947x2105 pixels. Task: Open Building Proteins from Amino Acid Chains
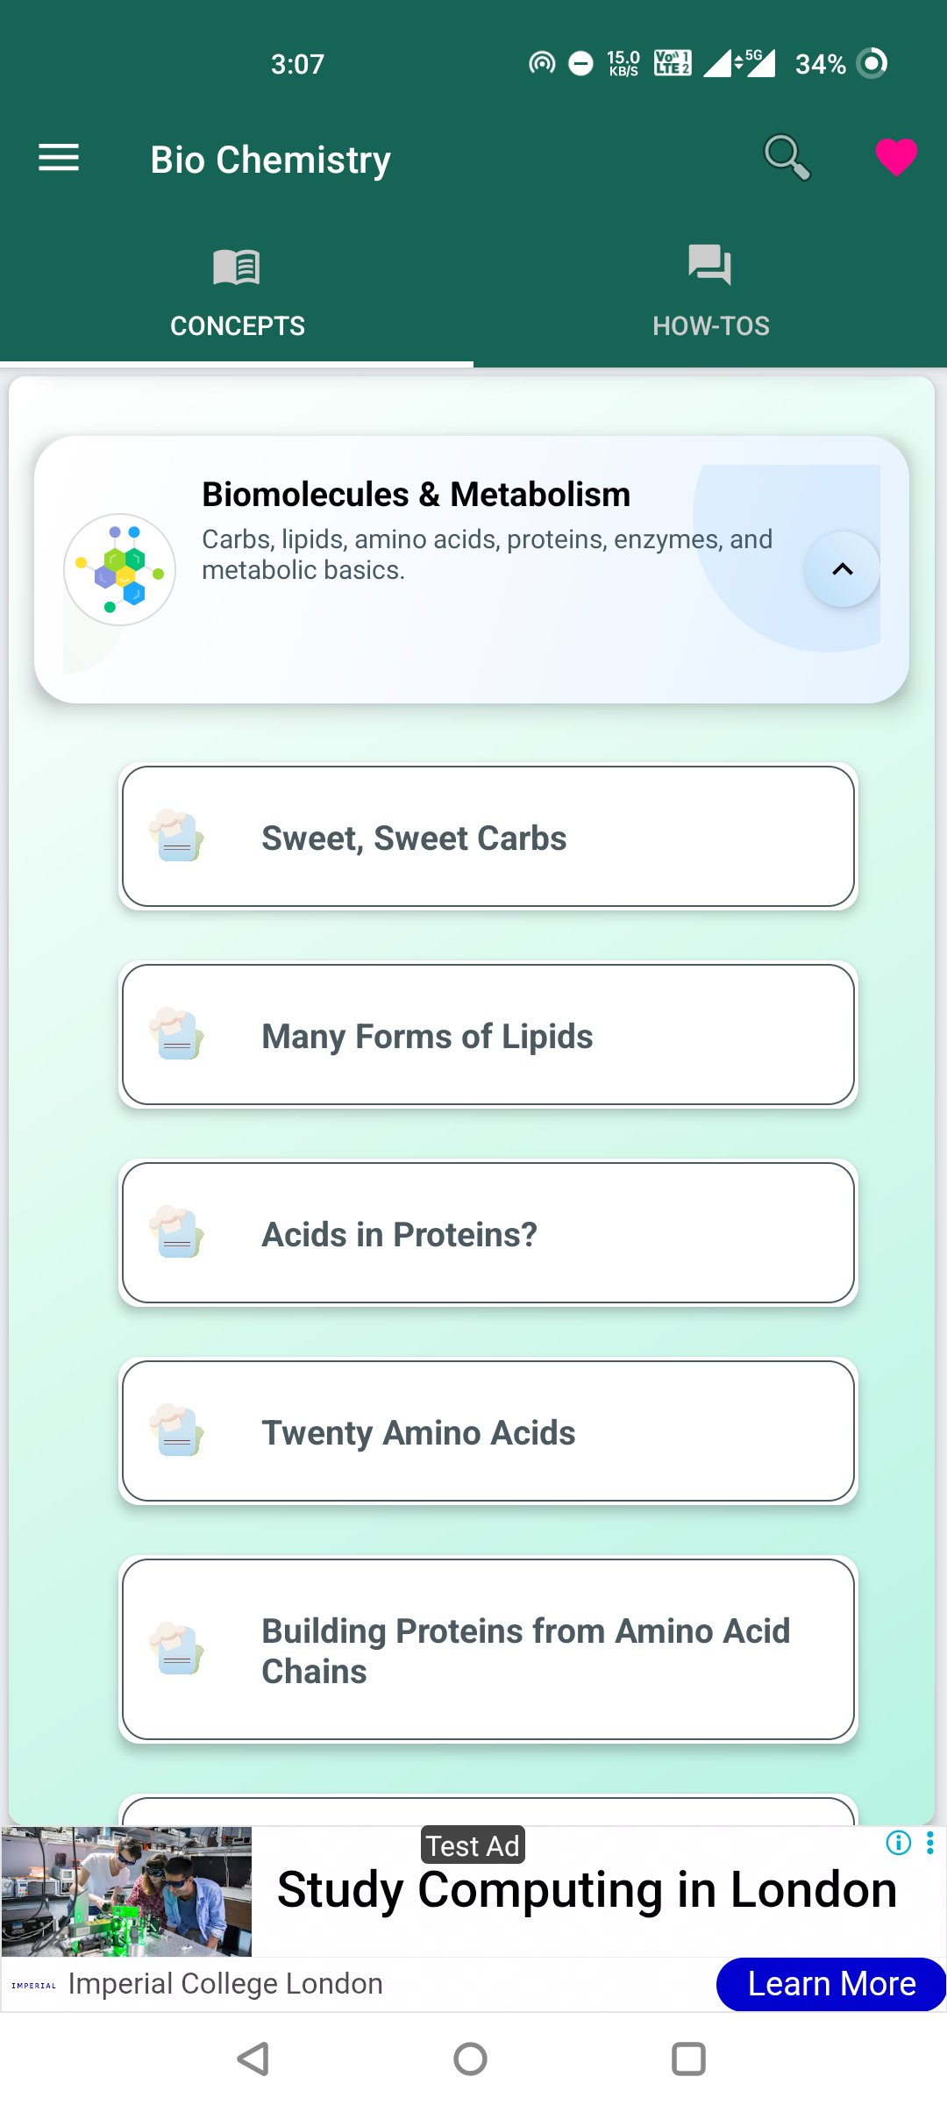[488, 1650]
